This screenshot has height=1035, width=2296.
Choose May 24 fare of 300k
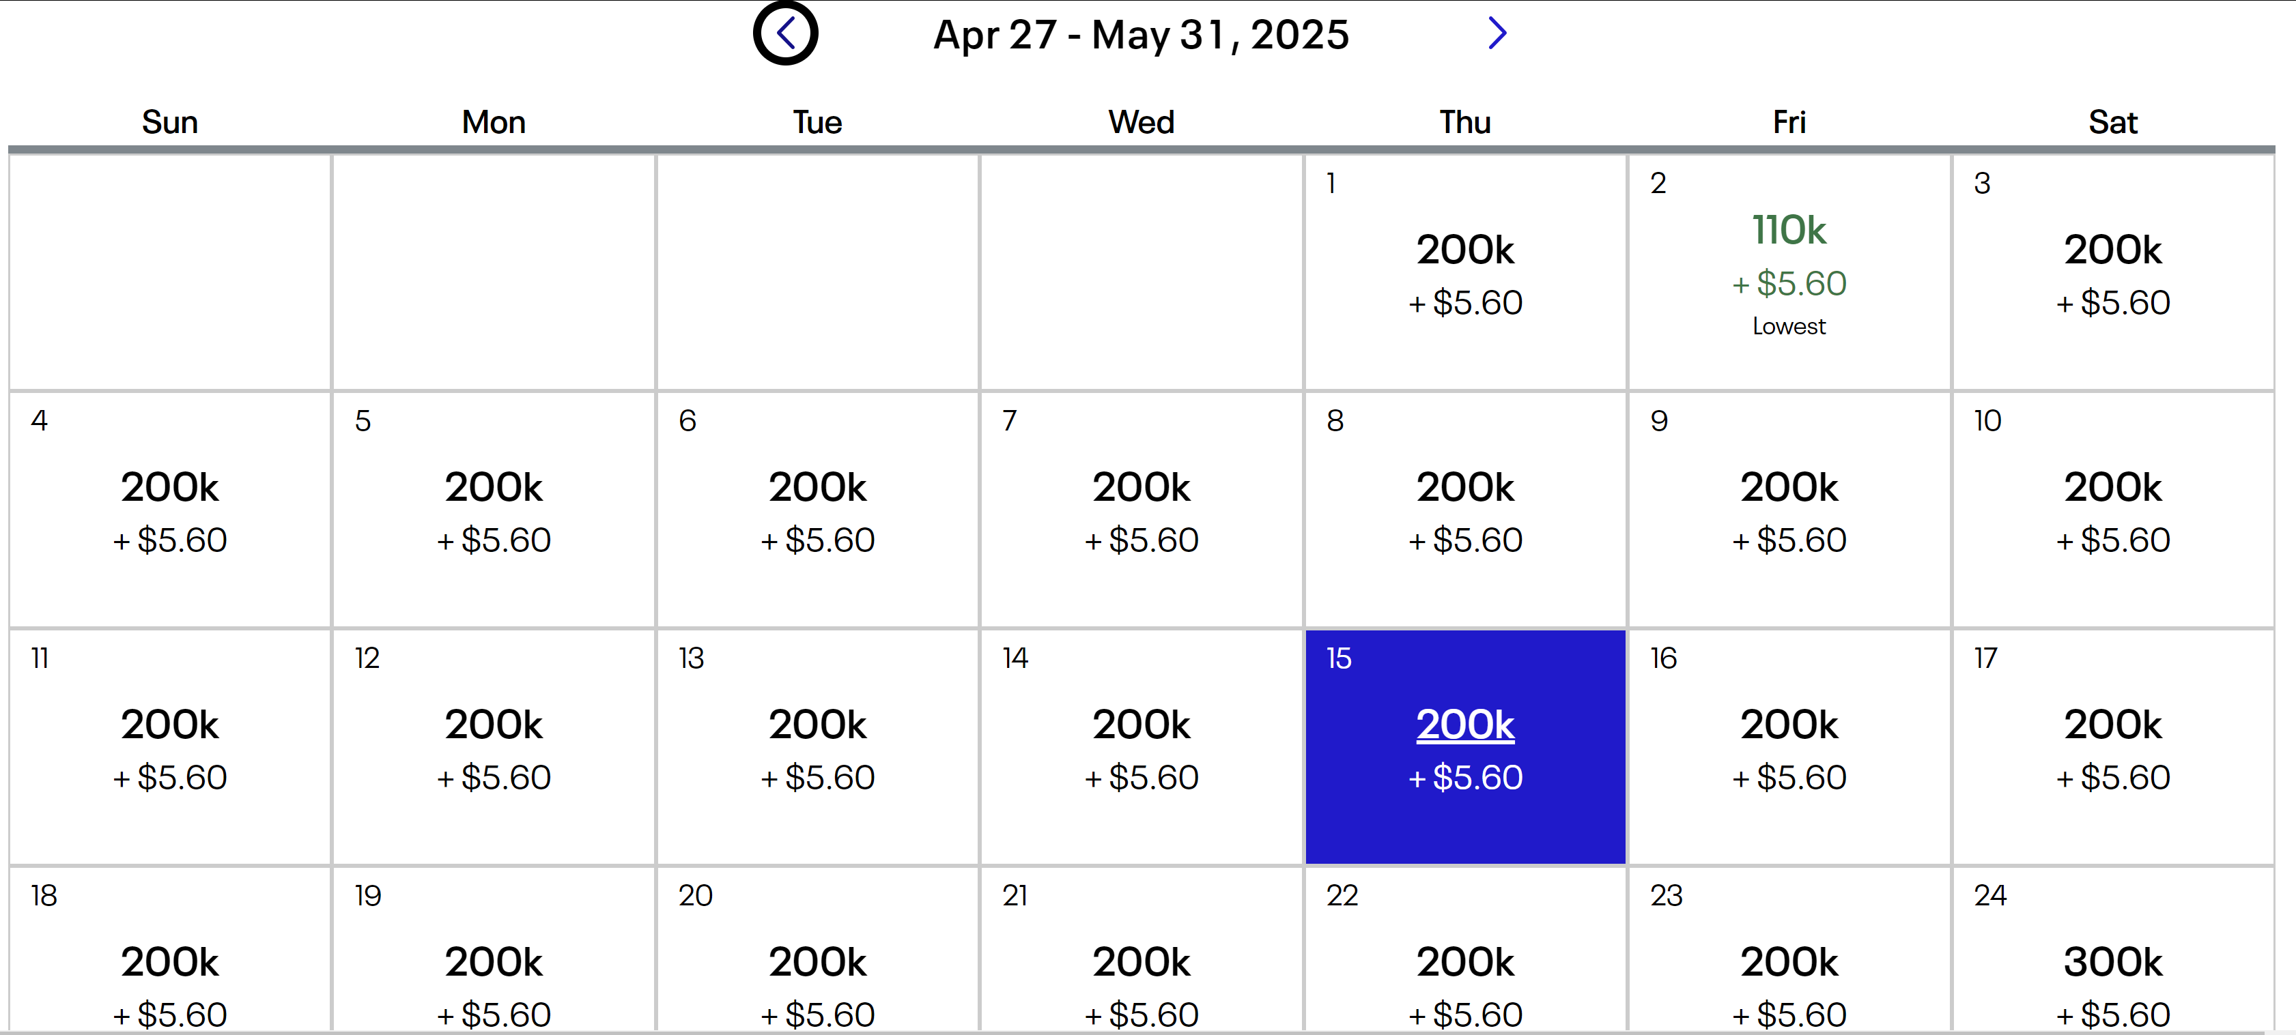(x=2112, y=950)
